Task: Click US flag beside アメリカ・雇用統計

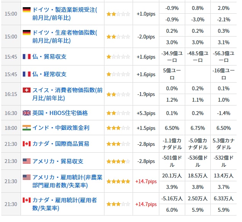Action: [x=27, y=177]
